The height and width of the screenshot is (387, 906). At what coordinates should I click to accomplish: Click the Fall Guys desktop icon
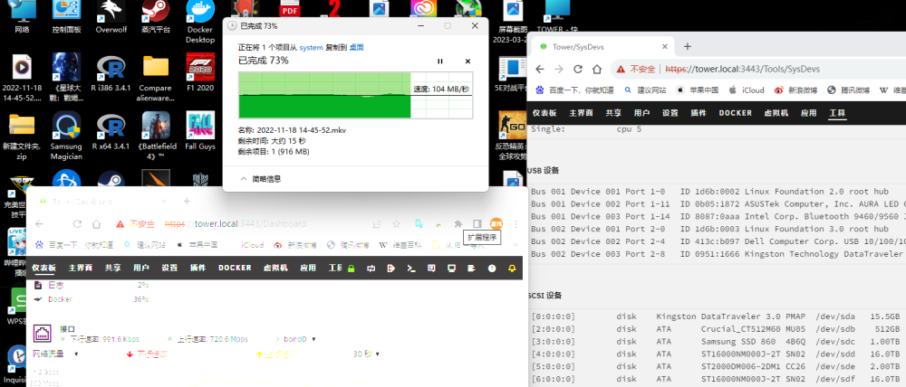pos(200,131)
